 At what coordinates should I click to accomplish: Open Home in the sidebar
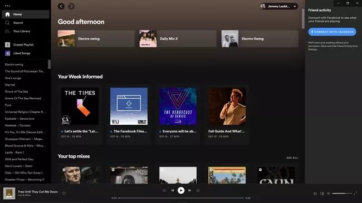[x=26, y=14]
